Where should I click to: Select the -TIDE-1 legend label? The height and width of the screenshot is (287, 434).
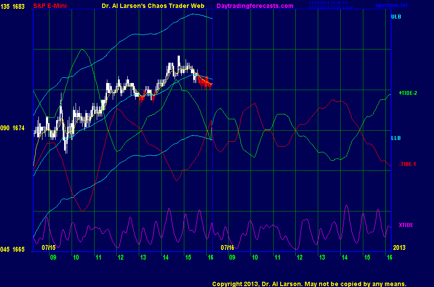coord(407,164)
